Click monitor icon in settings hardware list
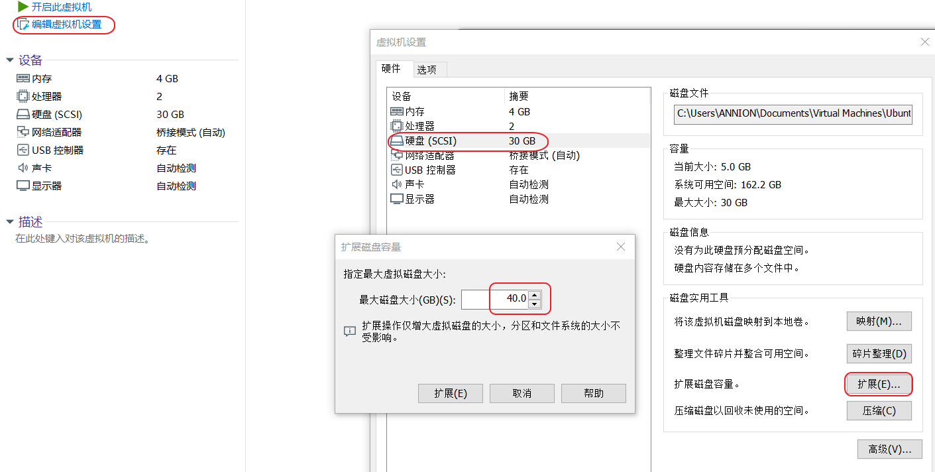This screenshot has width=935, height=472. 397,199
